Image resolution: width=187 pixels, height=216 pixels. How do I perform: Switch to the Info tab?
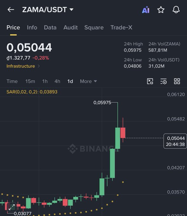[32, 27]
